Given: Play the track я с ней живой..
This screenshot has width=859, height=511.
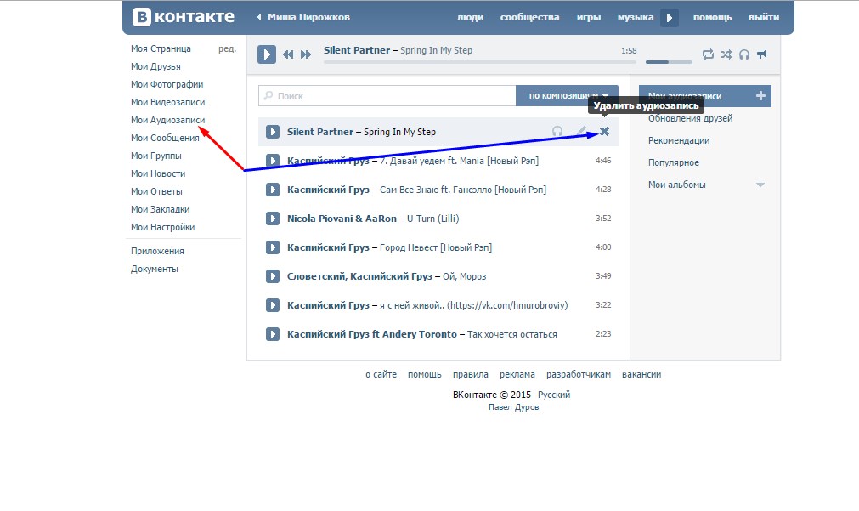Looking at the screenshot, I should (x=272, y=305).
